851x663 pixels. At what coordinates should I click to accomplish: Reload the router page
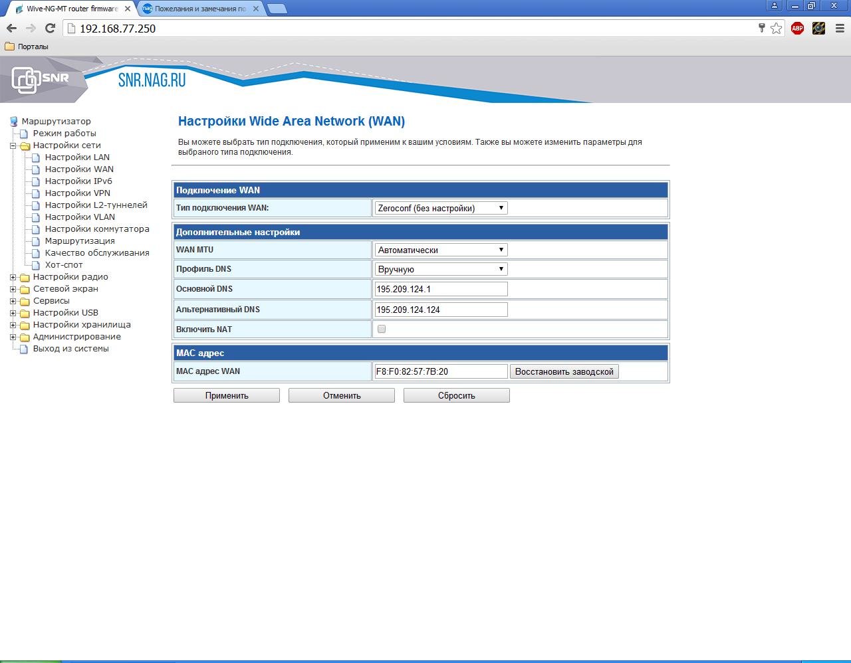point(50,28)
